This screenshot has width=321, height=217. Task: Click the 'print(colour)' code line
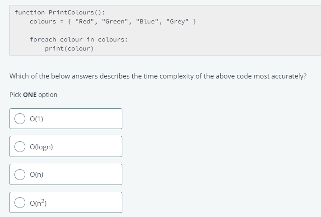pos(69,49)
